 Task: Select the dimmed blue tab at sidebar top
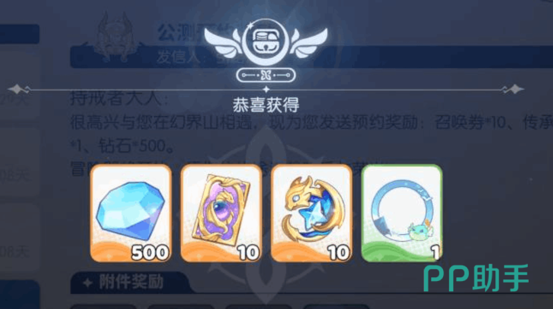tap(20, 34)
